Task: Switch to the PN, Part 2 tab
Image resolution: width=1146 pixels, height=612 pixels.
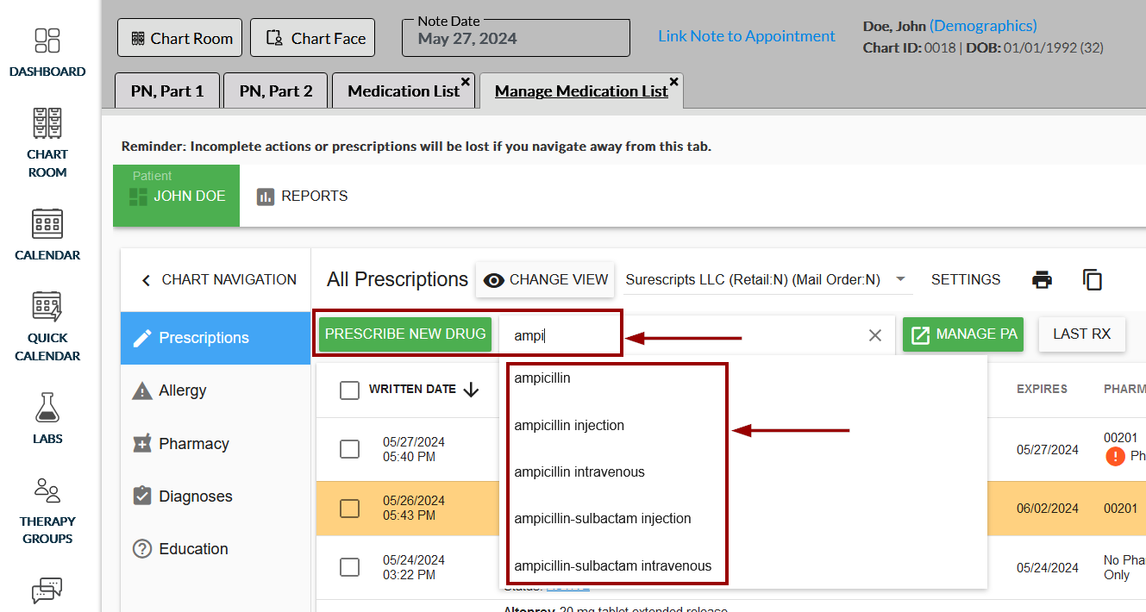Action: click(276, 91)
